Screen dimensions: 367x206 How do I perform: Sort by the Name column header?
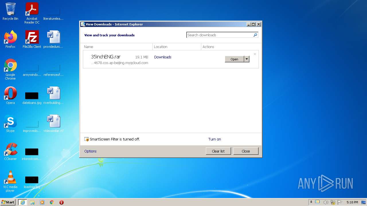(117, 47)
